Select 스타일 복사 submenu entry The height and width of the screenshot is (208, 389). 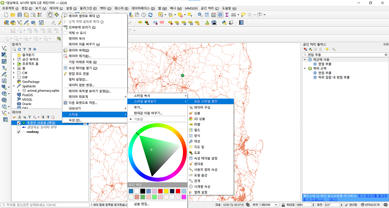[x=157, y=96]
